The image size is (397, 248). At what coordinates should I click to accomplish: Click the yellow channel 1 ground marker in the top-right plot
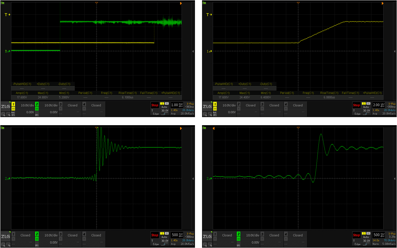208,51
